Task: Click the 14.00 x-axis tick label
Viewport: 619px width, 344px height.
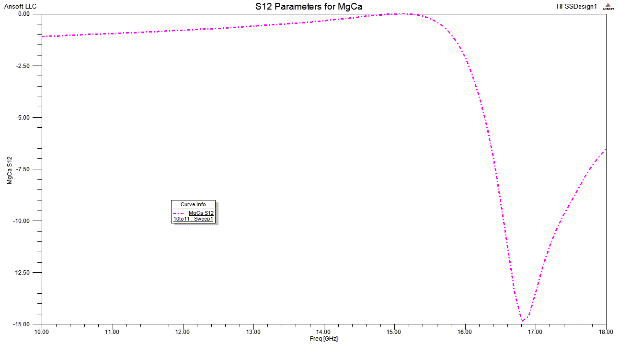Action: tap(324, 332)
